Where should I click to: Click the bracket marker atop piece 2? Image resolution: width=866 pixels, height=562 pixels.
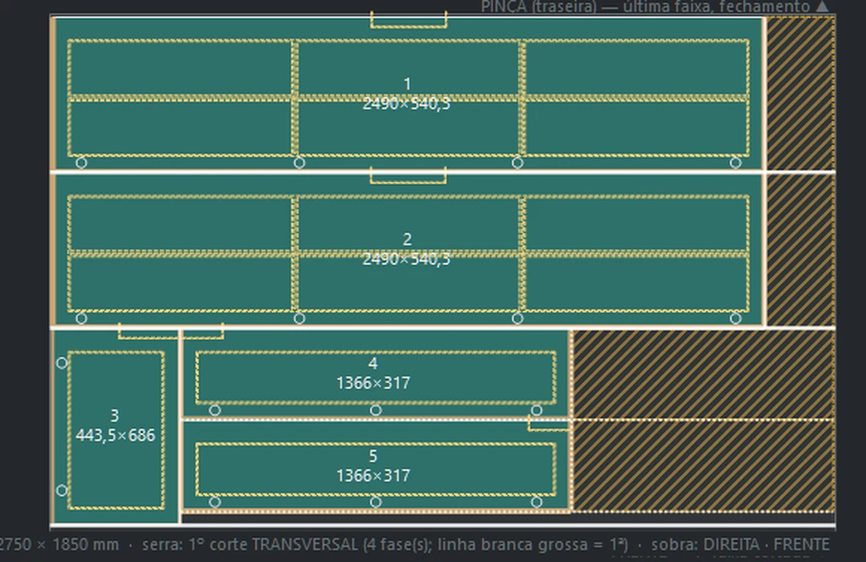408,176
